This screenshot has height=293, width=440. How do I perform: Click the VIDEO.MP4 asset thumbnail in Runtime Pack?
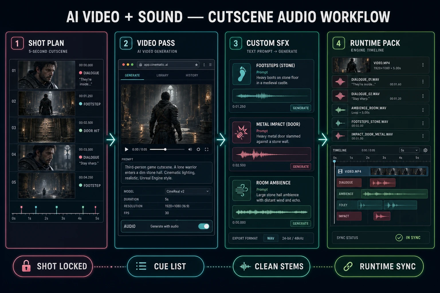(351, 65)
